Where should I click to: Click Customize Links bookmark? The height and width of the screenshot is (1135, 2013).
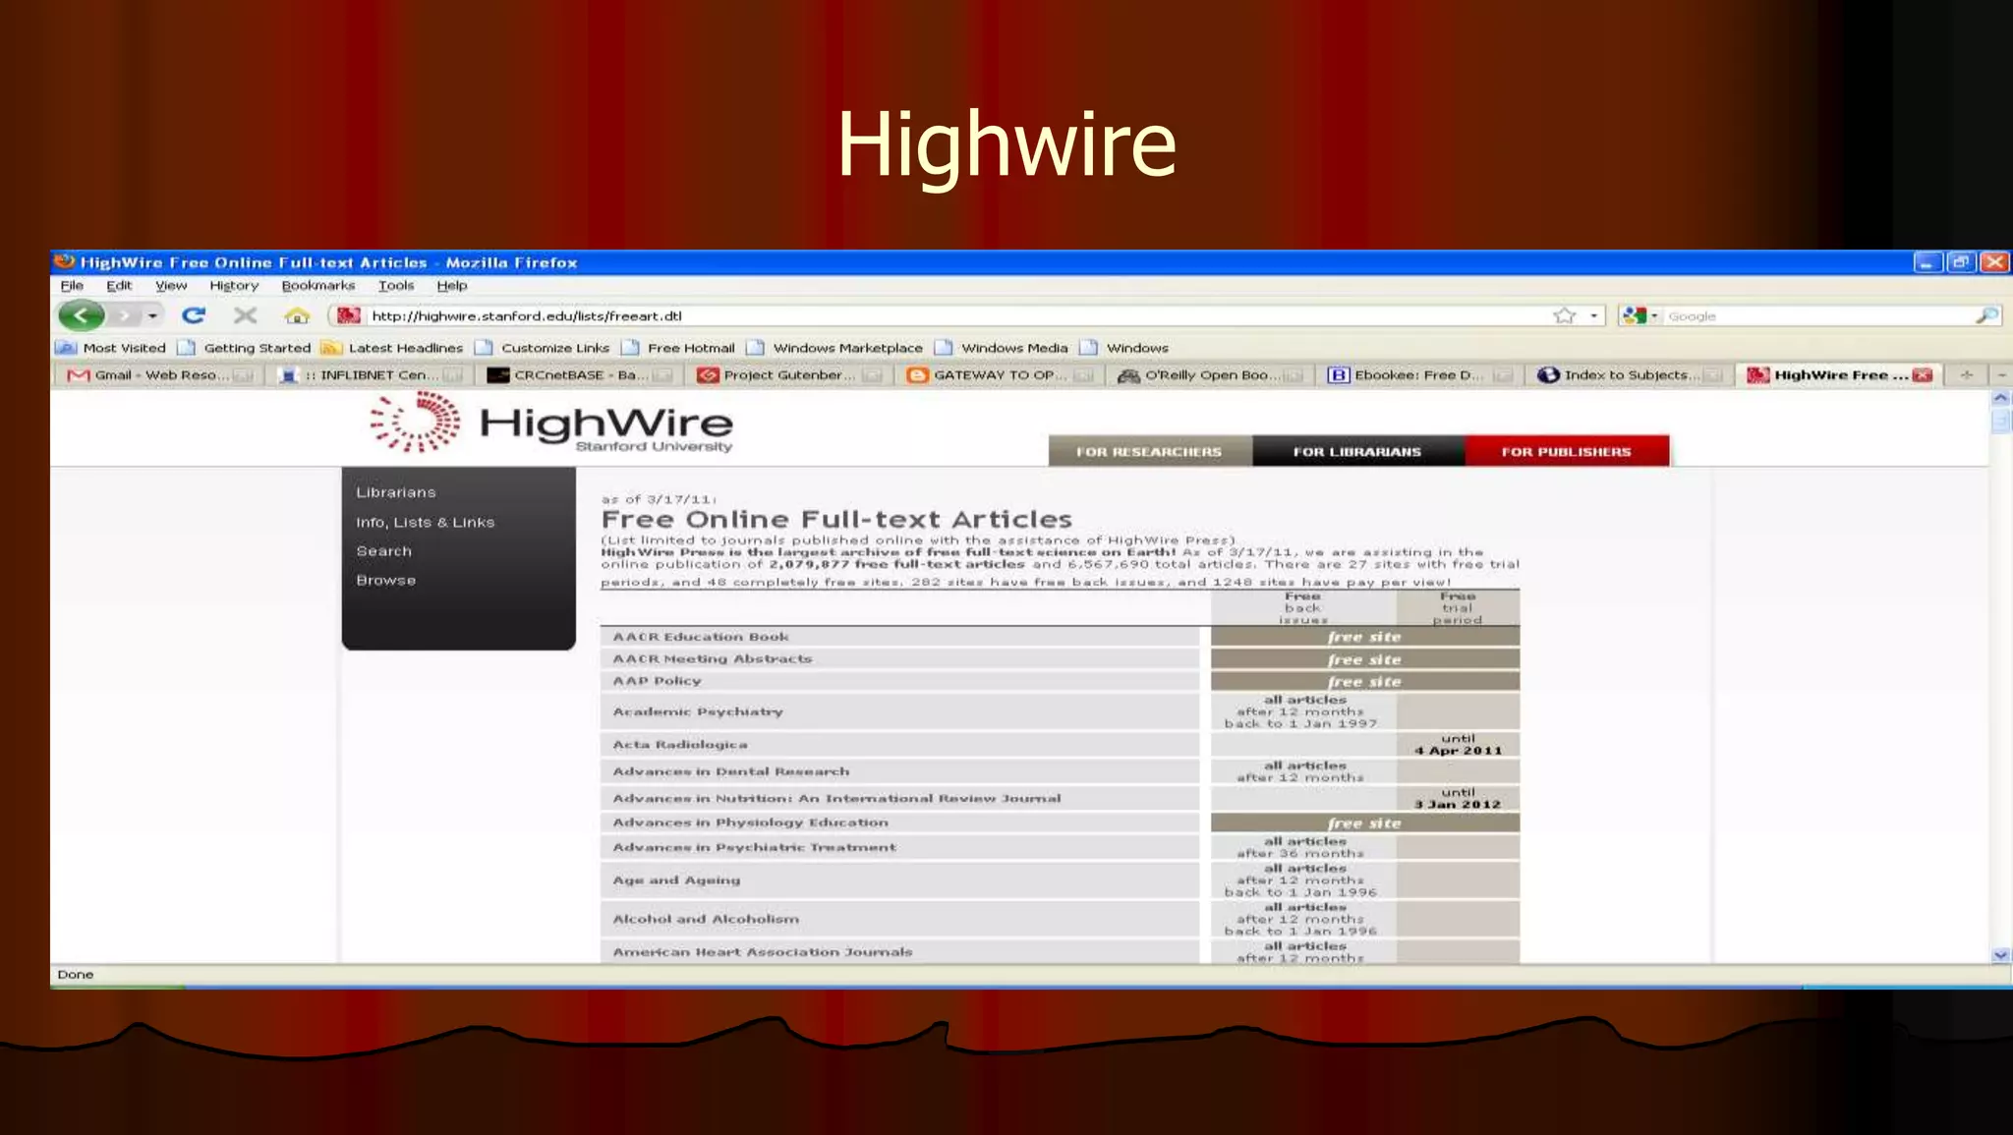pos(543,348)
